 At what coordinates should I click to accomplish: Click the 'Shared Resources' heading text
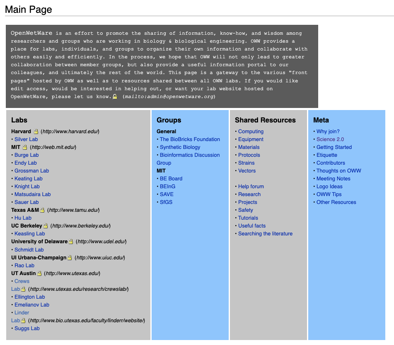265,120
